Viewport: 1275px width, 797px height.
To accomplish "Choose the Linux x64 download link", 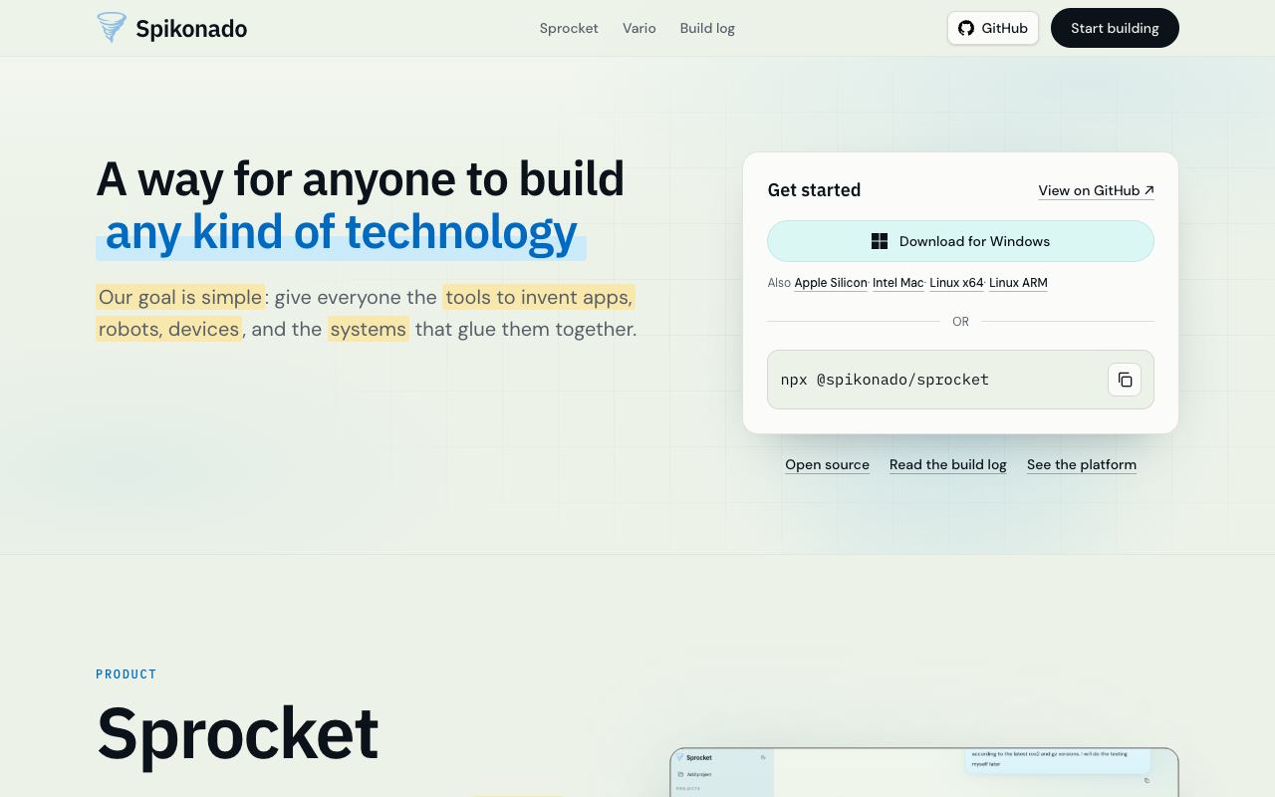I will tap(956, 283).
